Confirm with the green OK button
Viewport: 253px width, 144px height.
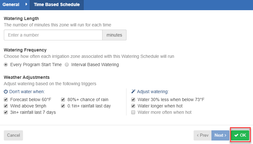[240, 135]
